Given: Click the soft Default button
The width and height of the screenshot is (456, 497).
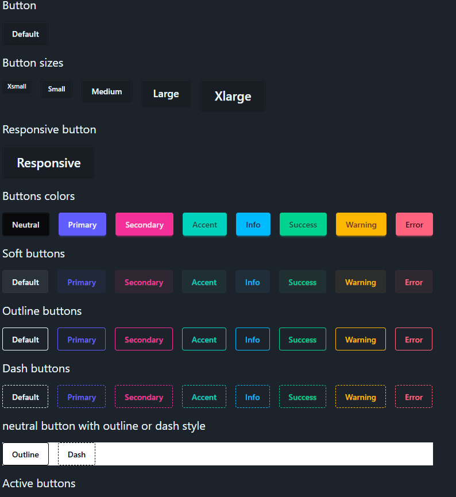Looking at the screenshot, I should point(25,282).
